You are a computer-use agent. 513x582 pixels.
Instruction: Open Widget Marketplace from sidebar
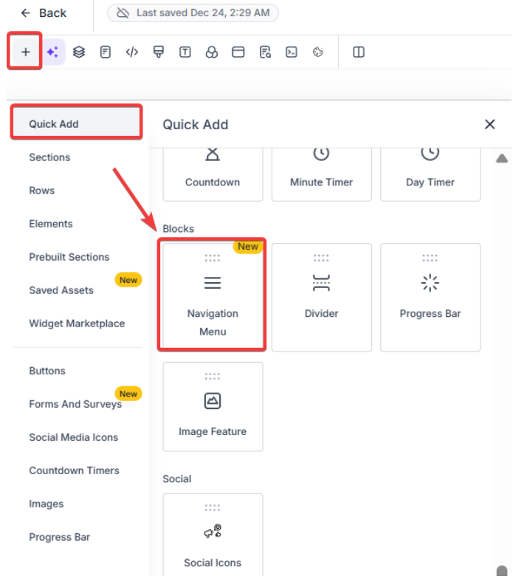77,323
